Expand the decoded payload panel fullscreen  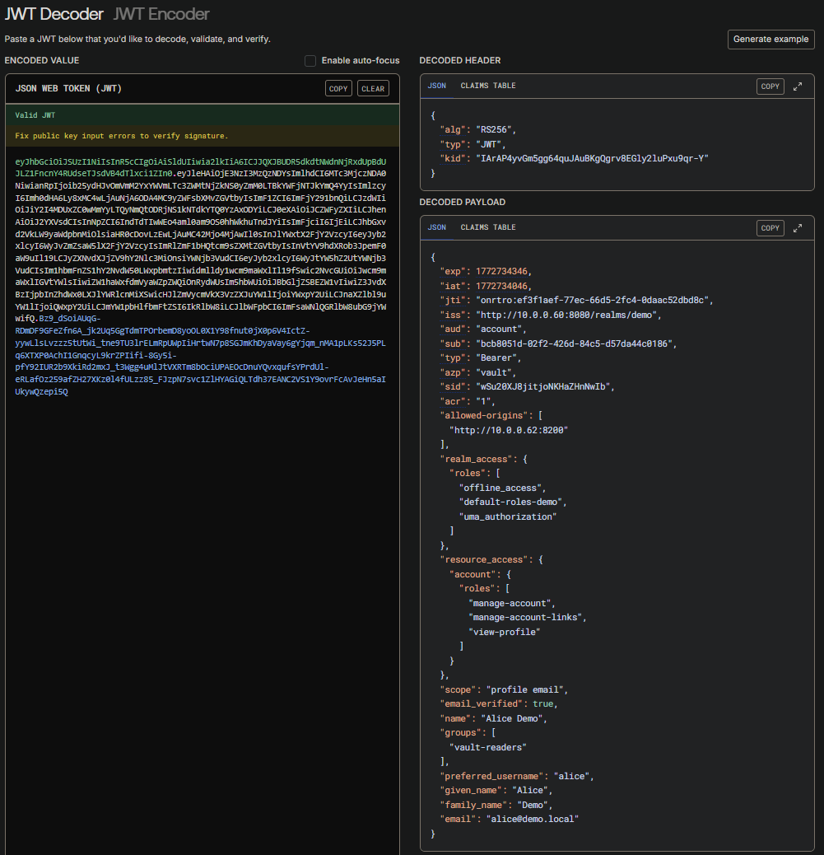coord(798,228)
